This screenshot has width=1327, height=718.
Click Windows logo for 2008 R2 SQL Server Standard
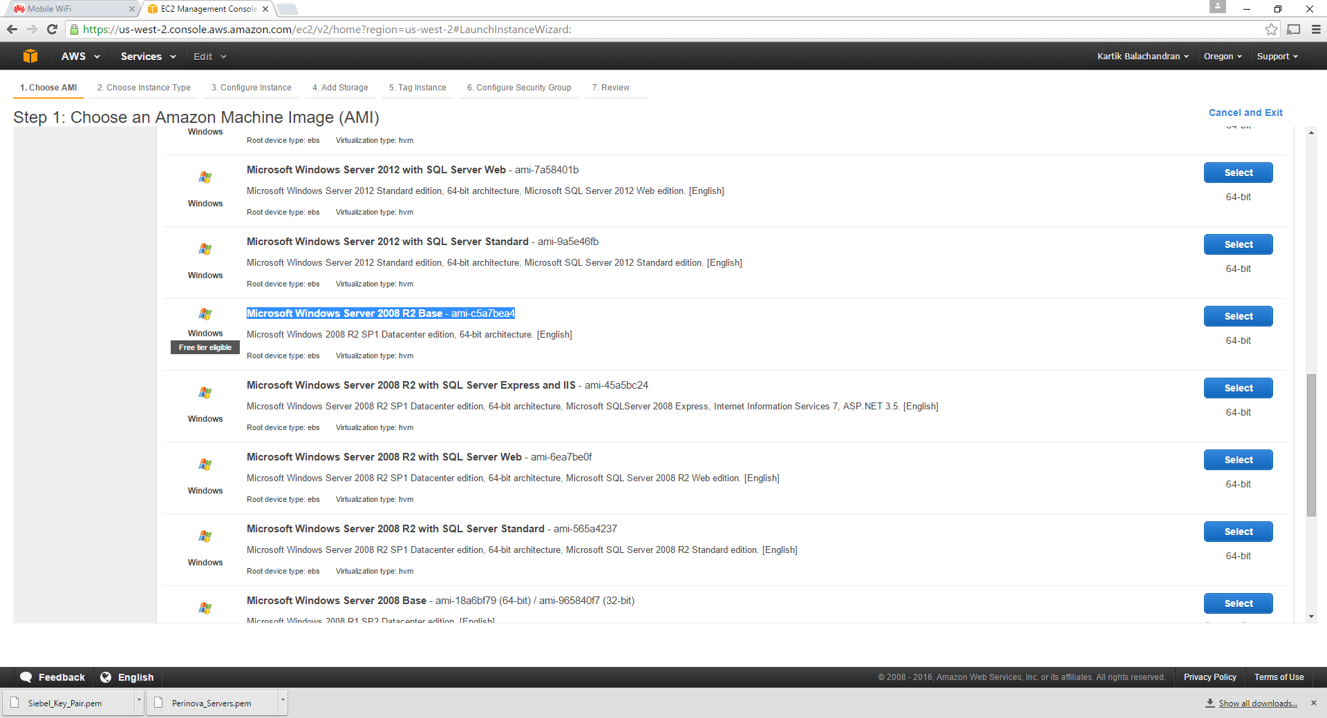point(205,536)
